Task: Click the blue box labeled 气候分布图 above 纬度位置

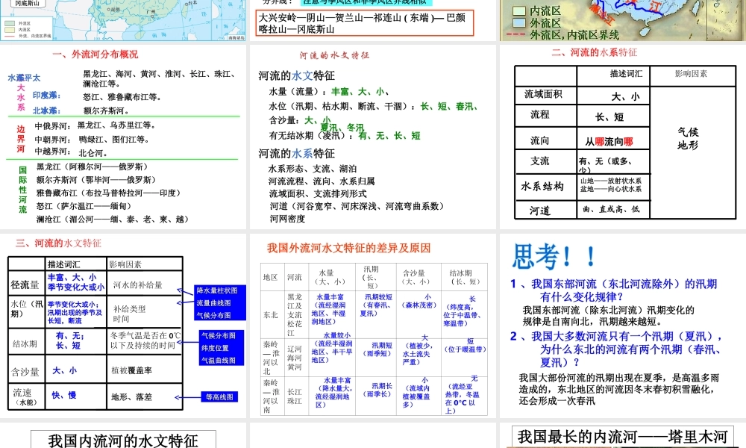Action: (218, 335)
